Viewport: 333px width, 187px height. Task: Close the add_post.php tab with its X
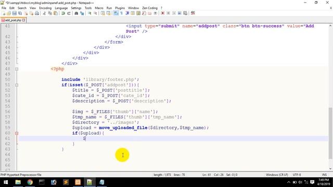[23, 20]
